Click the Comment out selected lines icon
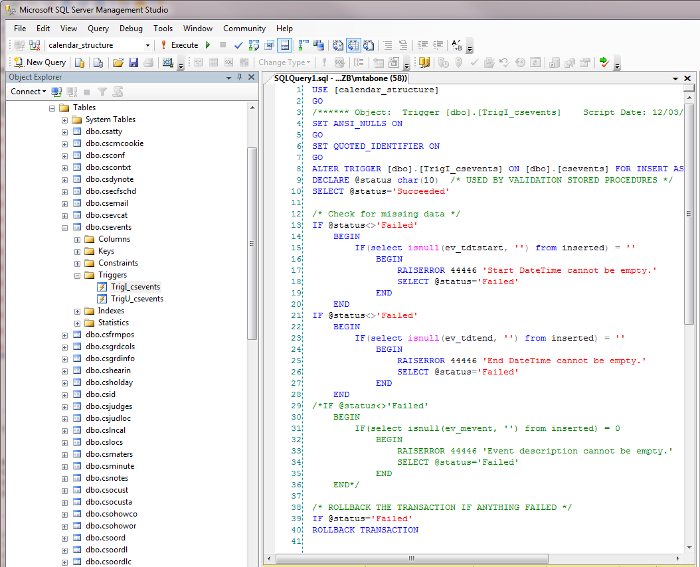Viewport: 700px width, 567px height. tap(388, 45)
